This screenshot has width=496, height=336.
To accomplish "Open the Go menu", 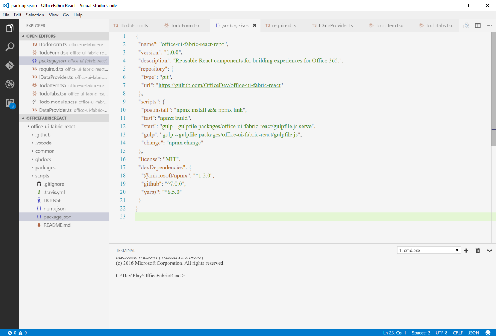I will tap(66, 15).
